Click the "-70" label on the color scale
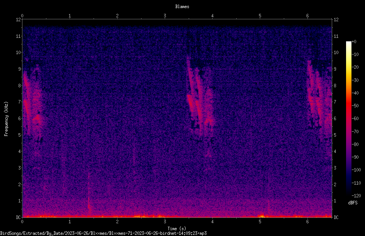 [x=355, y=132]
